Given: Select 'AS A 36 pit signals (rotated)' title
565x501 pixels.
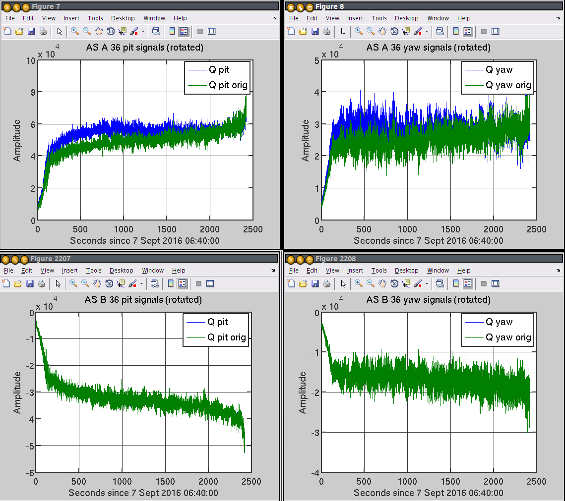Looking at the screenshot, I should point(144,48).
